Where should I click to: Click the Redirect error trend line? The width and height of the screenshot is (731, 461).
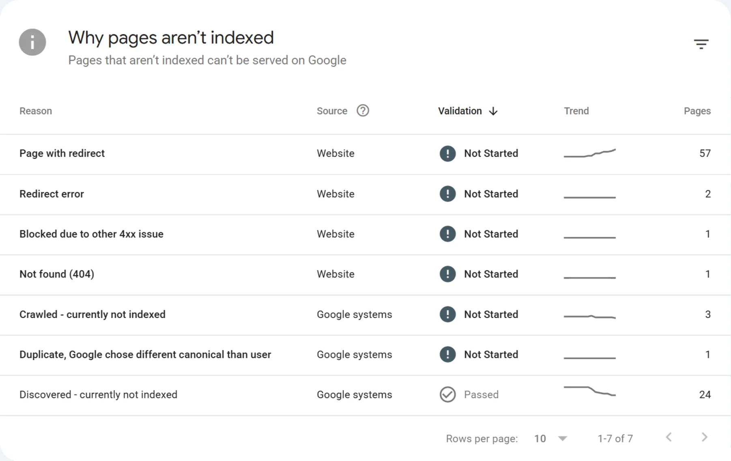[x=589, y=197]
